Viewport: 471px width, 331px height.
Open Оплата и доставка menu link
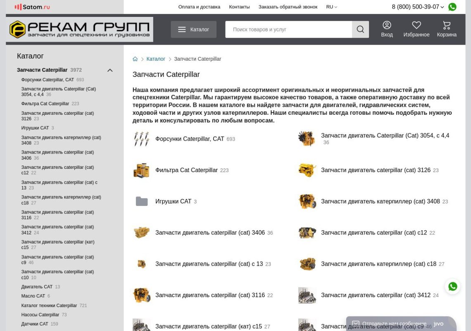[199, 7]
